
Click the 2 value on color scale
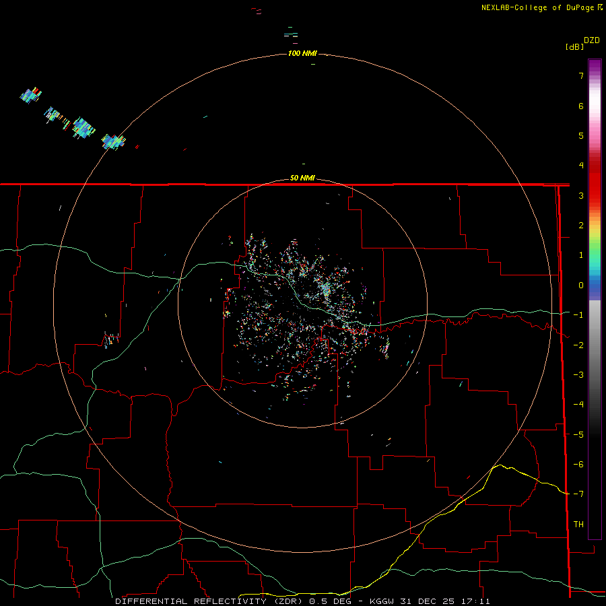(581, 226)
